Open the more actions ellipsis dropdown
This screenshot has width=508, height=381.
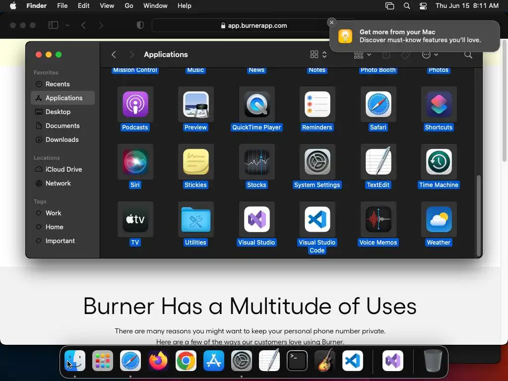[430, 55]
